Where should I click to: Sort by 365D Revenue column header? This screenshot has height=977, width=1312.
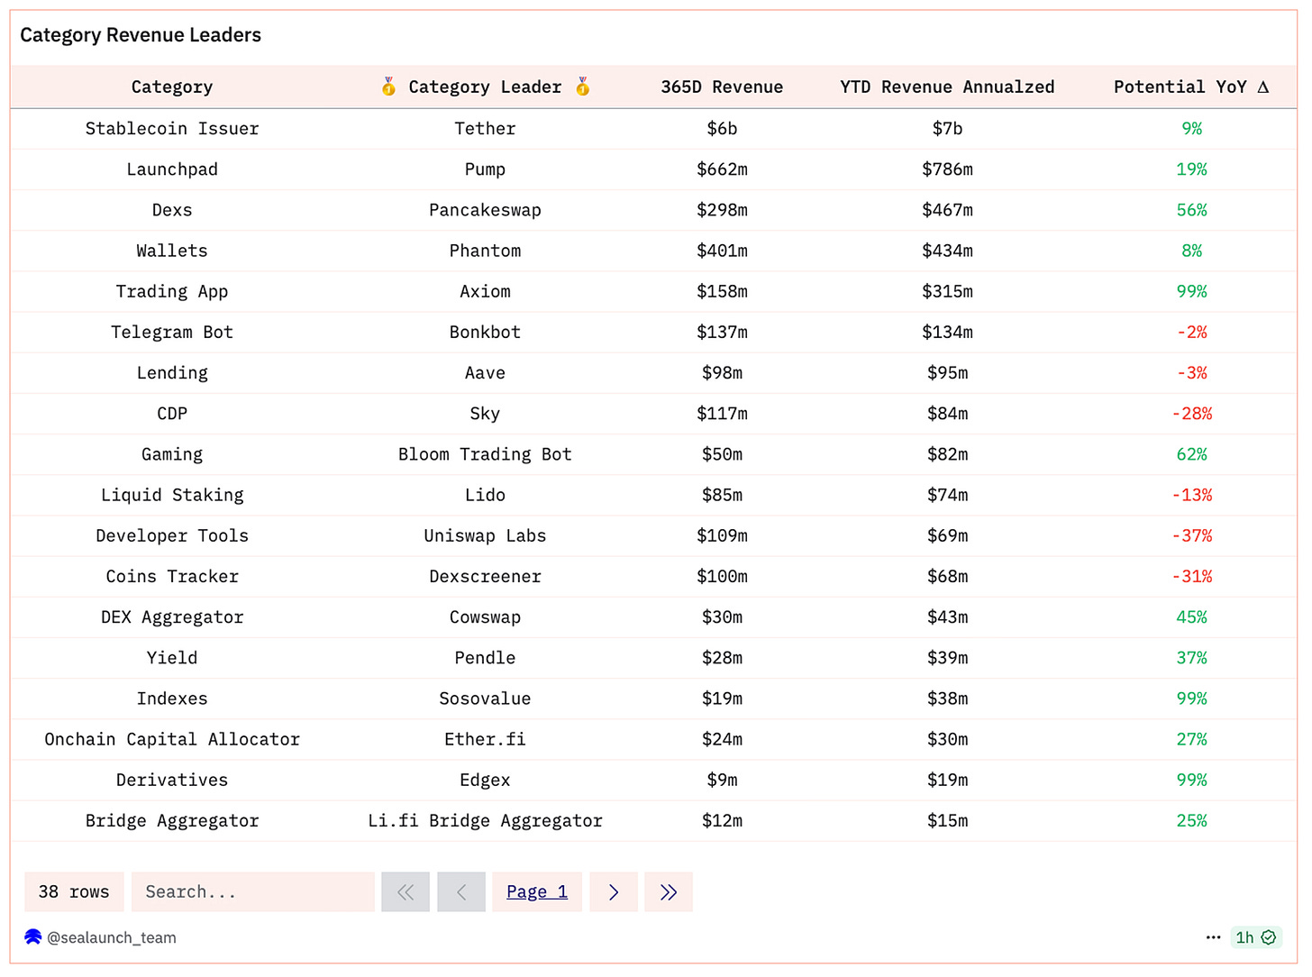(x=722, y=87)
